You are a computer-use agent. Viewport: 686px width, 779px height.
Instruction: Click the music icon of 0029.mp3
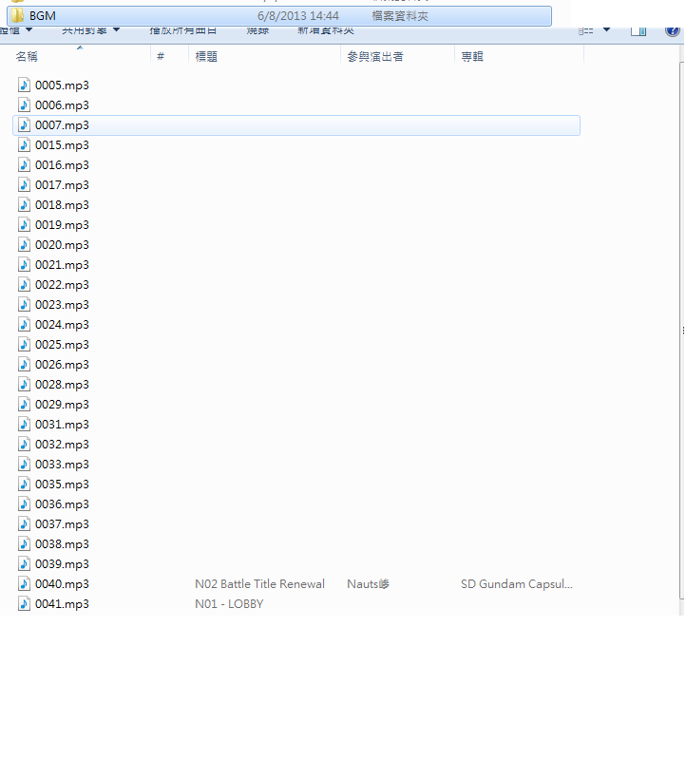[24, 404]
